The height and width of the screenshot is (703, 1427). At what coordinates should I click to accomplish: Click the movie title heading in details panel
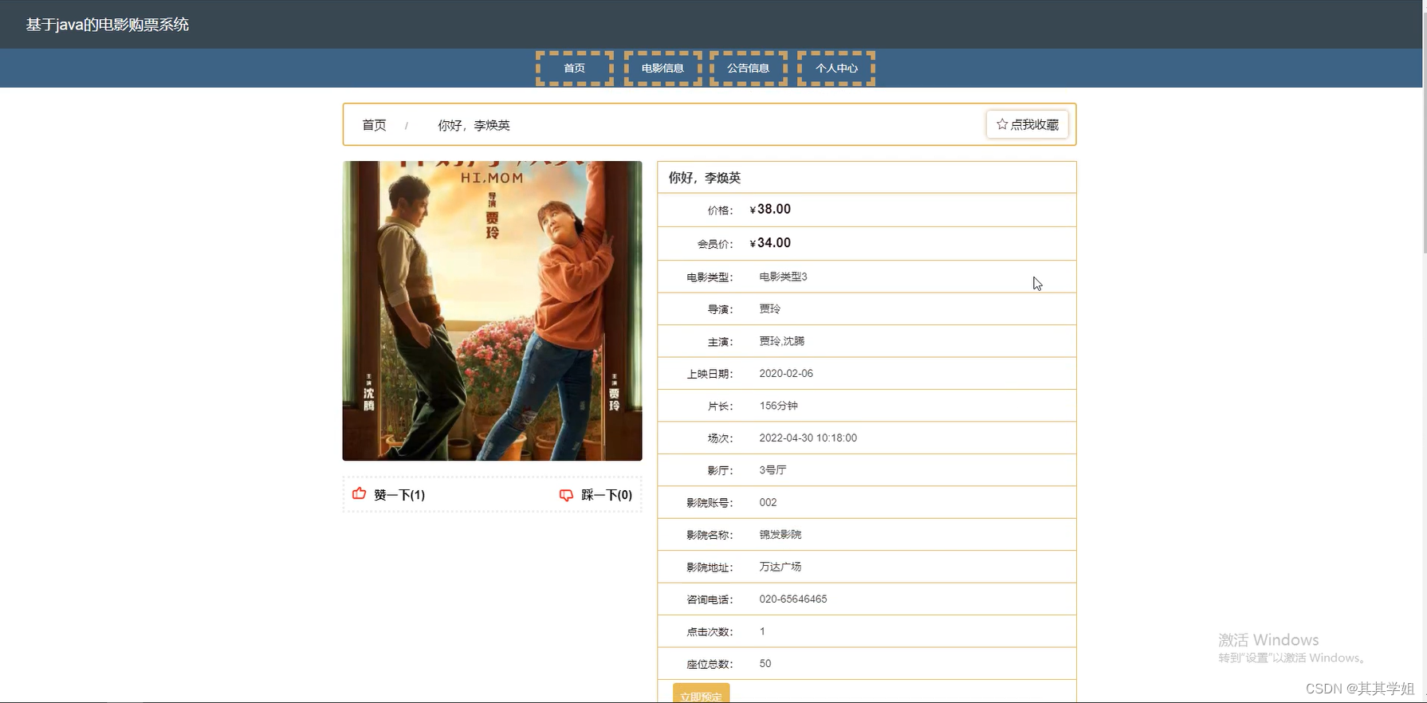point(705,178)
